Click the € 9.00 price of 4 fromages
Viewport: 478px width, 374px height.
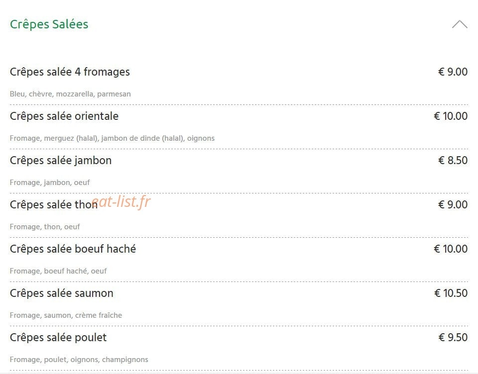(453, 72)
